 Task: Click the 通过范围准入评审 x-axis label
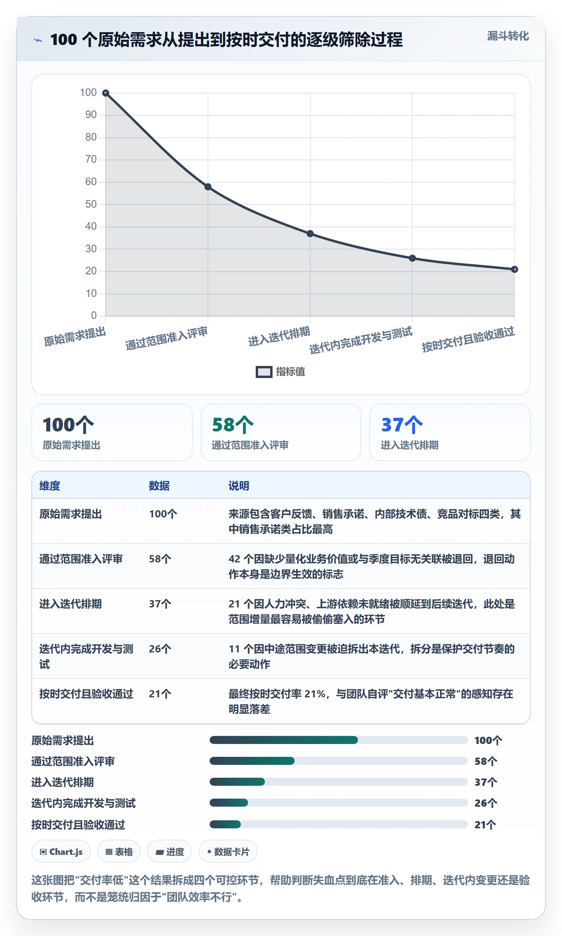[167, 338]
